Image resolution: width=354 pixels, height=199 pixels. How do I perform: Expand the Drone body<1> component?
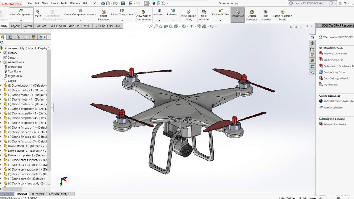click(1, 85)
